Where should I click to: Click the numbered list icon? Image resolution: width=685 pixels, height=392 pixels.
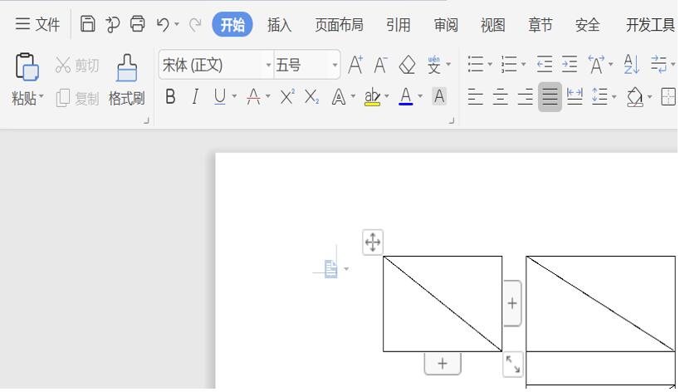pos(509,64)
